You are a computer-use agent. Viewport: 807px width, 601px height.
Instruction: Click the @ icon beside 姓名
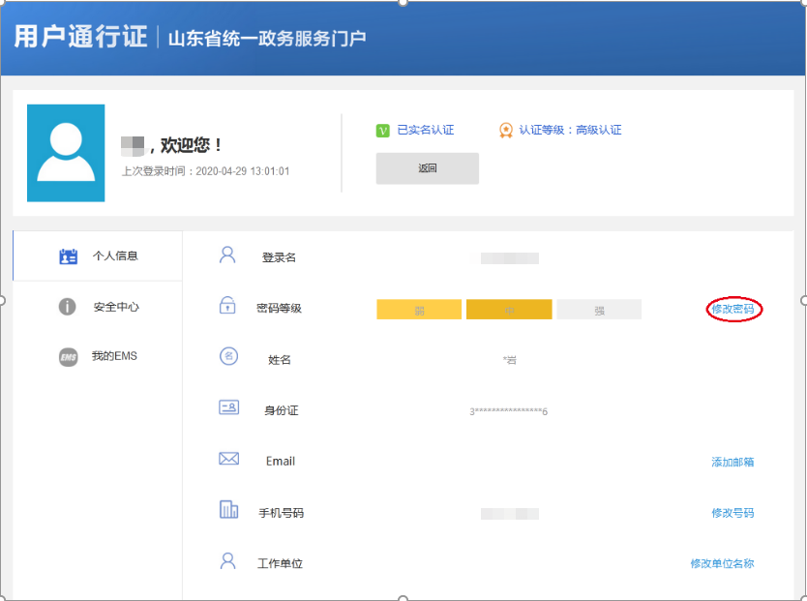[x=227, y=357]
